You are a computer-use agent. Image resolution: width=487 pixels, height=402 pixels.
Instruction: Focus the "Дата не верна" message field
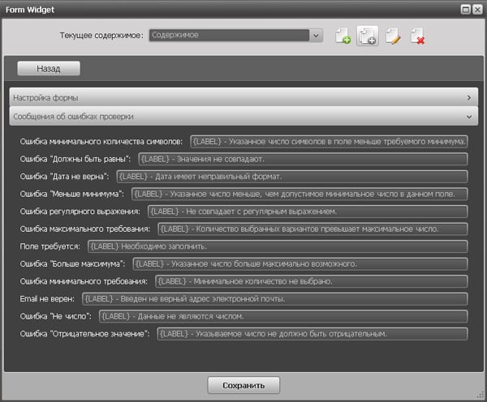(292, 177)
